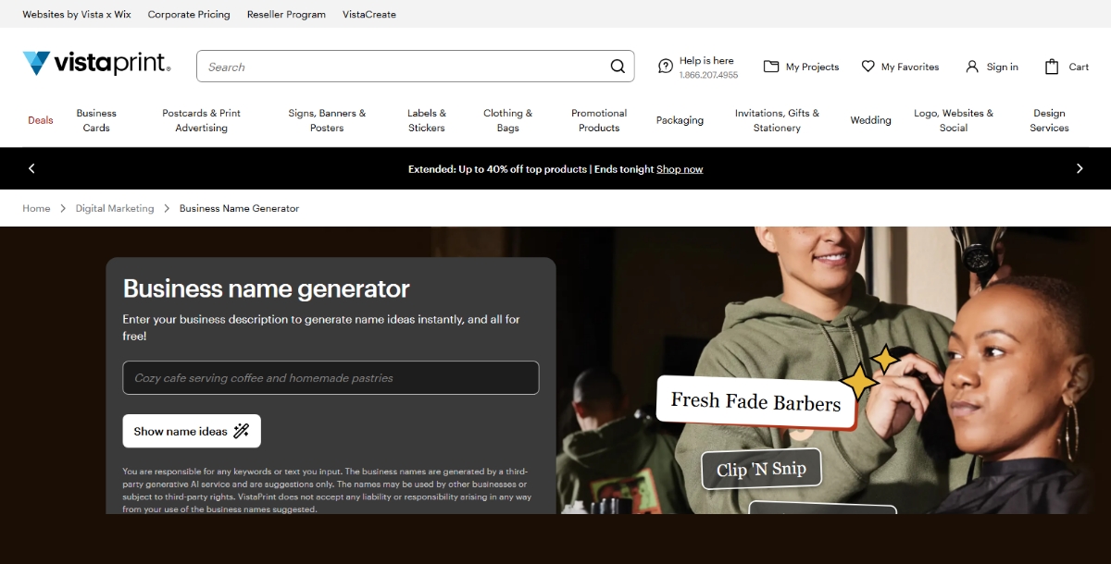The height and width of the screenshot is (564, 1111).
Task: Open Promotional Products menu
Action: (x=599, y=120)
